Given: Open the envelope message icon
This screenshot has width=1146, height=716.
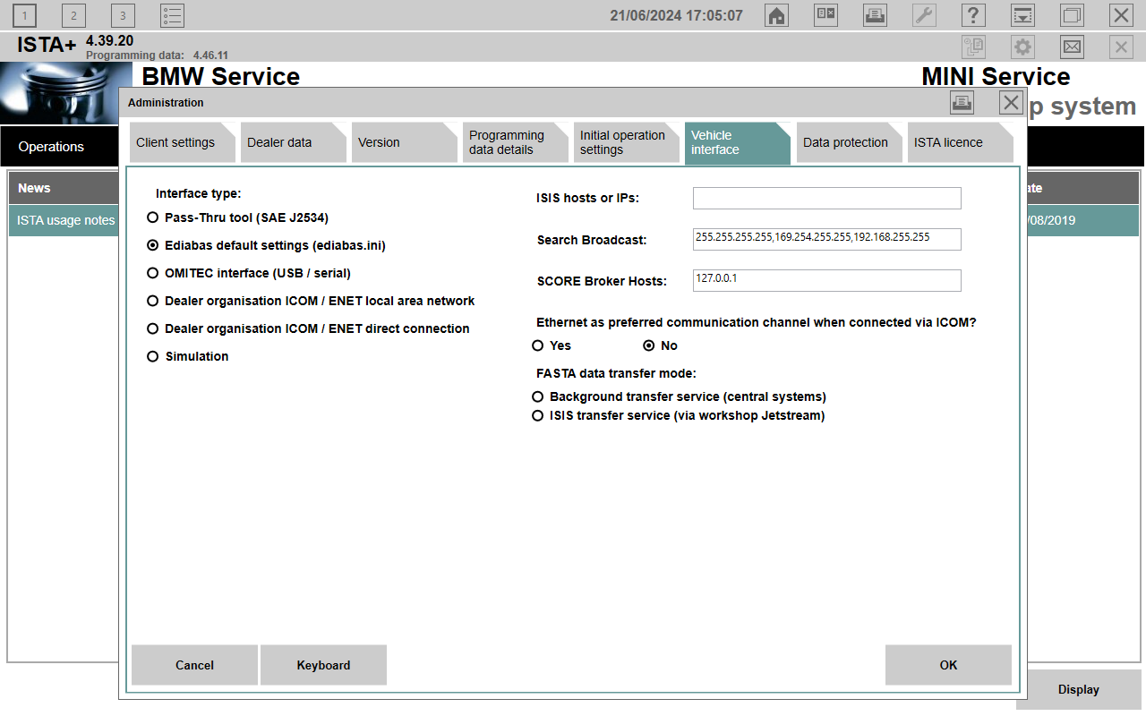Looking at the screenshot, I should tap(1072, 47).
